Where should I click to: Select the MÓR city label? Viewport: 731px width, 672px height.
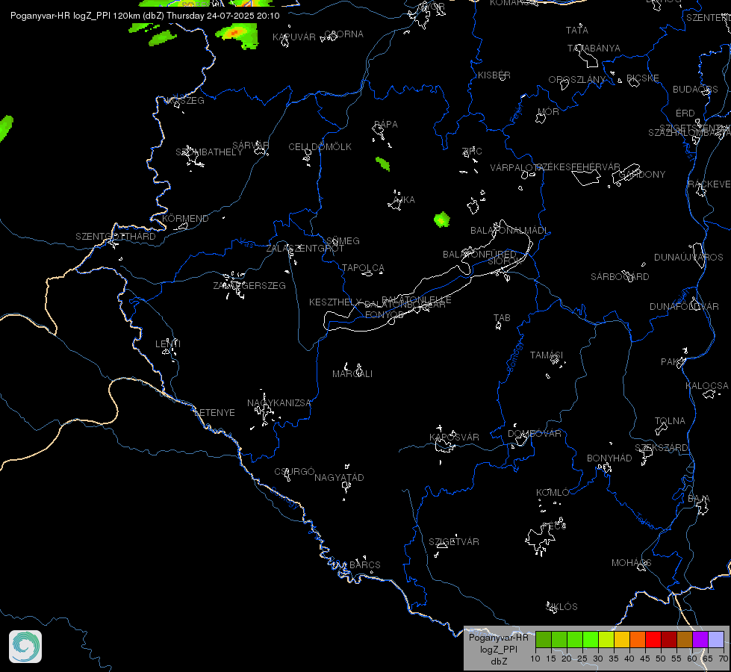548,111
